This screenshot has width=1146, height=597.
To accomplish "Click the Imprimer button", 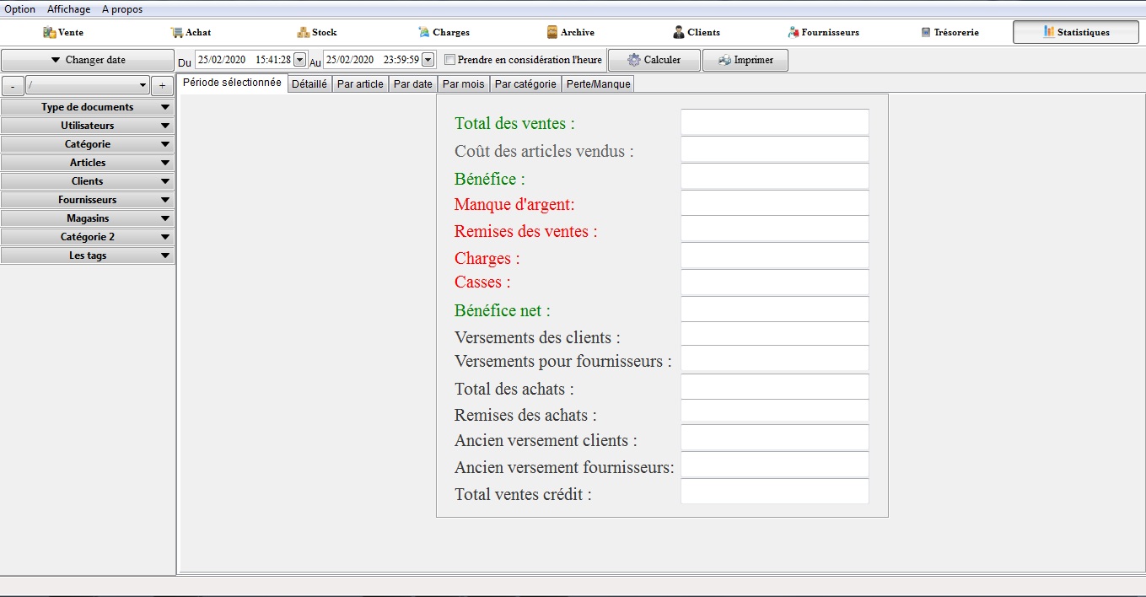I will click(x=745, y=60).
